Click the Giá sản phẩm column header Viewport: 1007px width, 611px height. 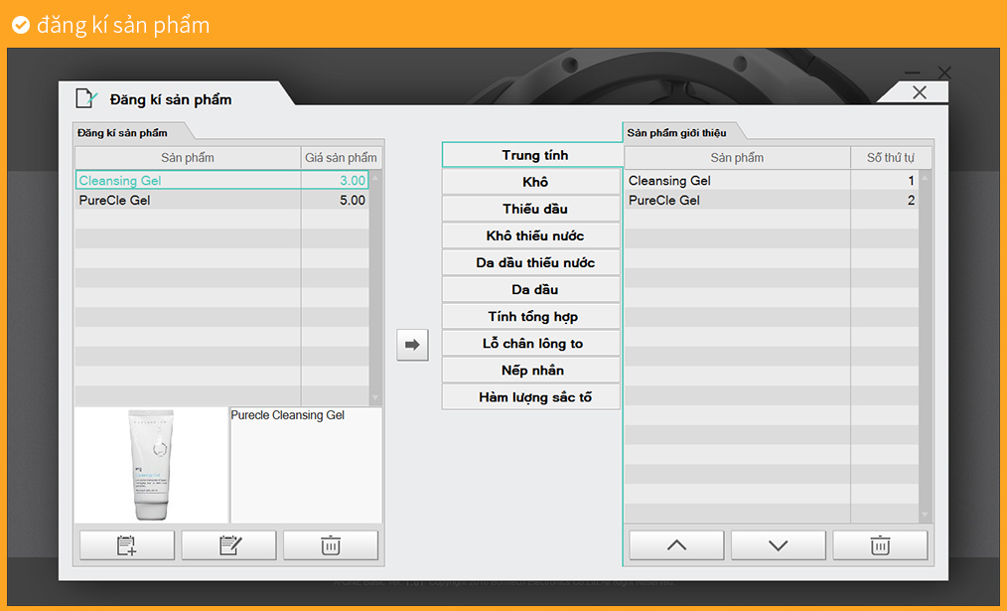341,158
